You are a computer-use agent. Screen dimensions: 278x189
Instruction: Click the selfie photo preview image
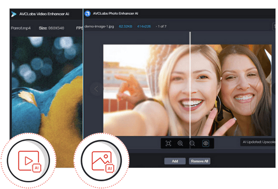click(187, 90)
